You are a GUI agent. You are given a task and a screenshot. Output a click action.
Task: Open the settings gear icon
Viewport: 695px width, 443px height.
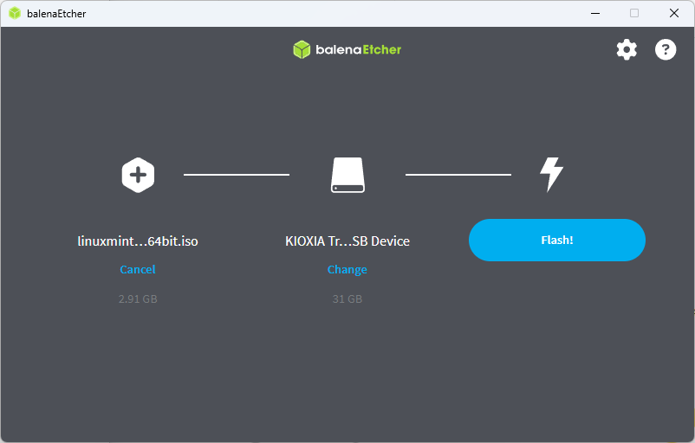point(627,49)
